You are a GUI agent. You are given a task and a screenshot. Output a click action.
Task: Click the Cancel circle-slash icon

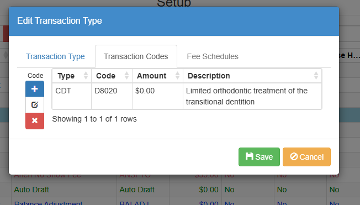[294, 156]
